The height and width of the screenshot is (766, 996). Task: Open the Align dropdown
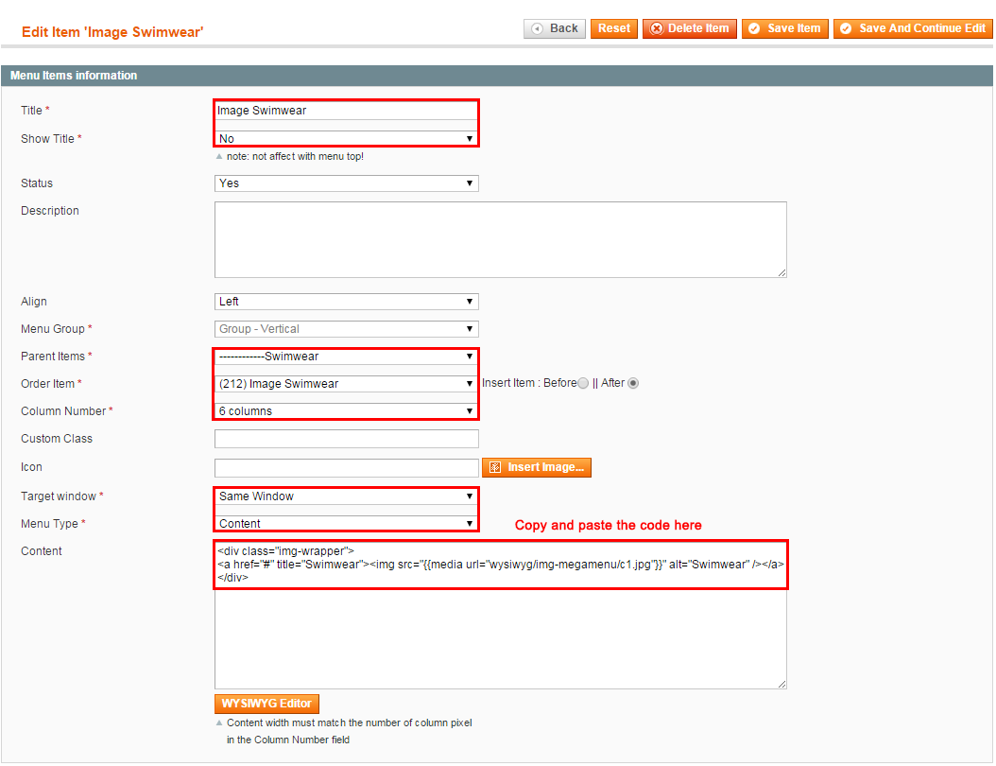coord(346,302)
